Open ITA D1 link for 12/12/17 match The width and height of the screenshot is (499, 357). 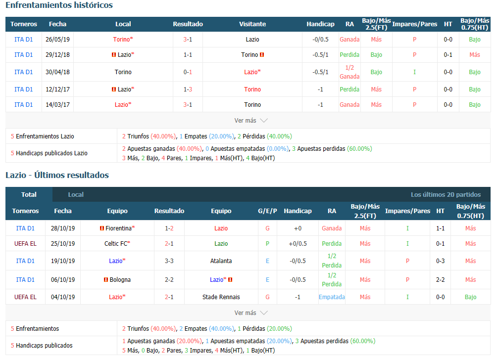pyautogui.click(x=24, y=89)
